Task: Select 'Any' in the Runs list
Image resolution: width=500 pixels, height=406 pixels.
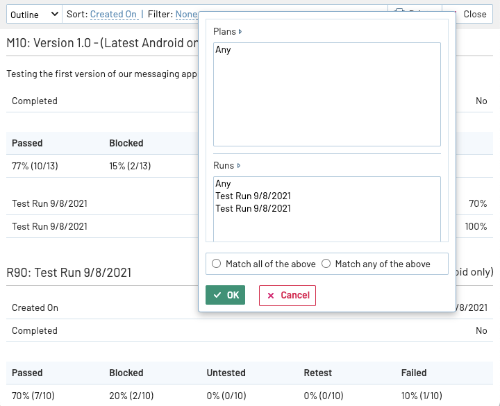Action: point(224,184)
